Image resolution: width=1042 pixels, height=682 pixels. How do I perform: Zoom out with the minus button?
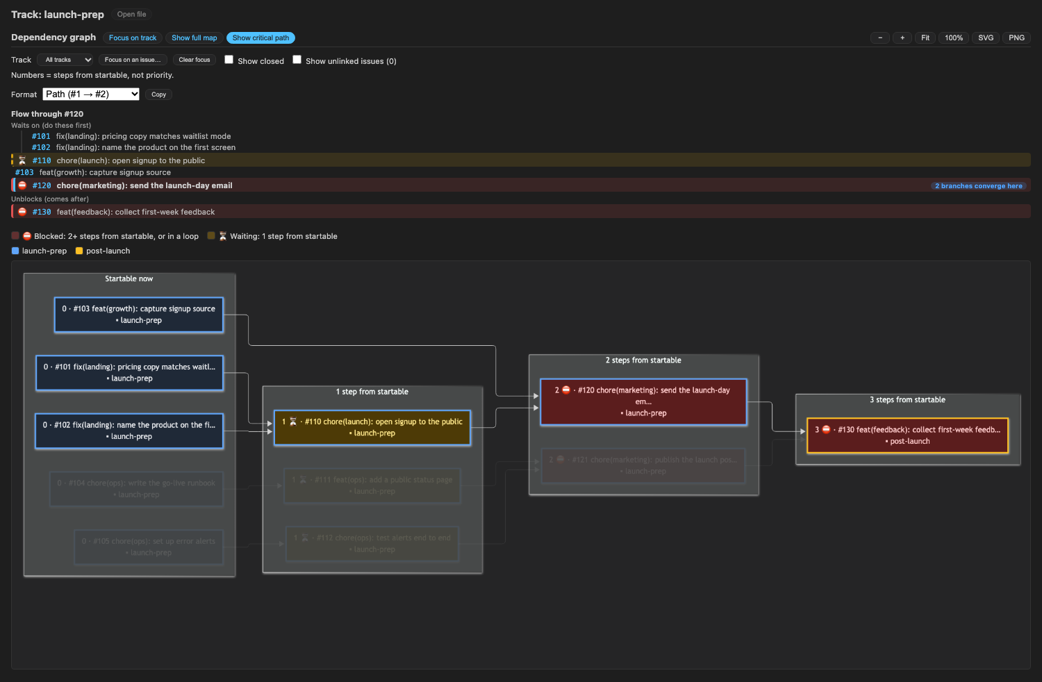(880, 38)
